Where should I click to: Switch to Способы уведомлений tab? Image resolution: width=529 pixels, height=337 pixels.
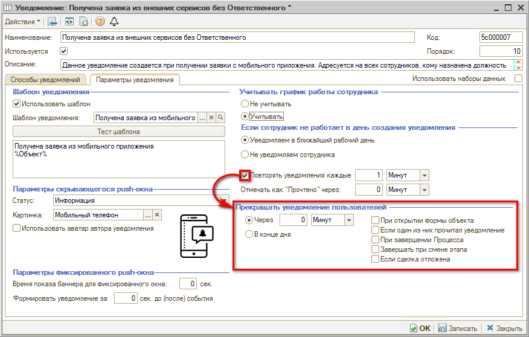(45, 80)
